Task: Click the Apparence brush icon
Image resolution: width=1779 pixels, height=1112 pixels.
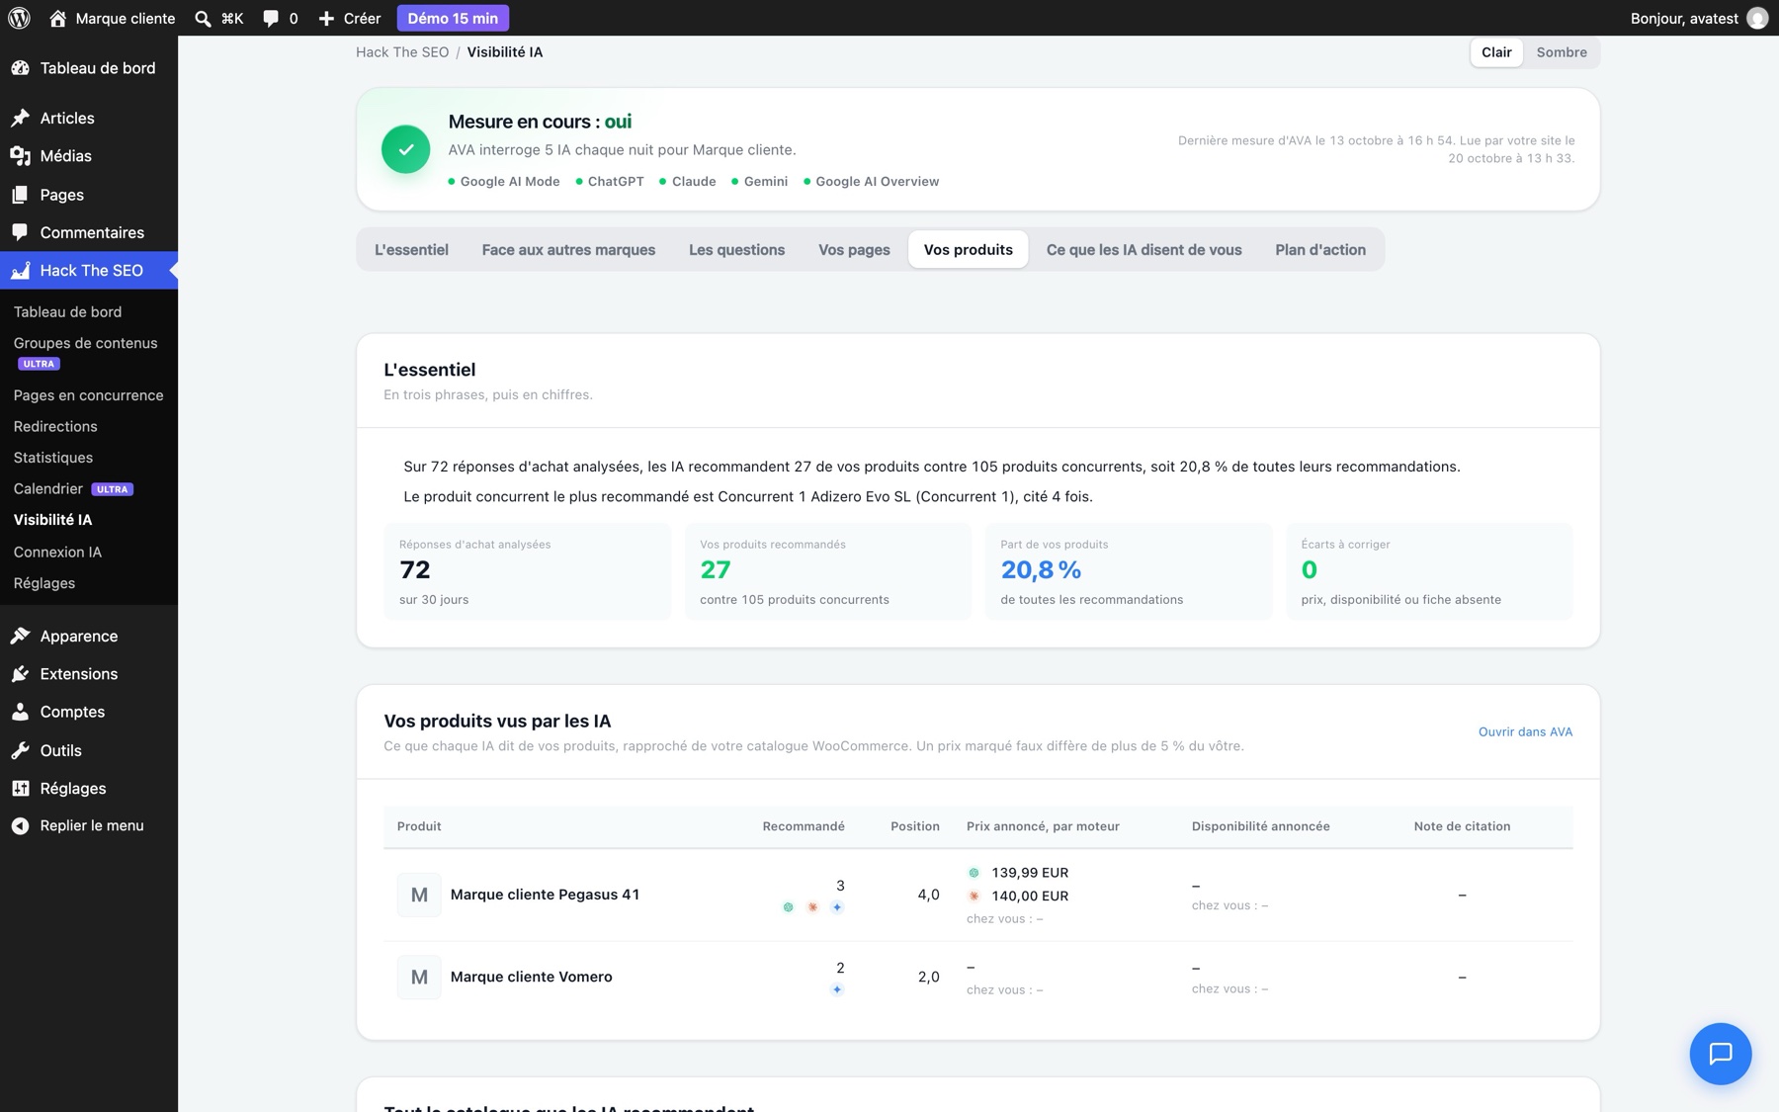Action: [x=20, y=636]
